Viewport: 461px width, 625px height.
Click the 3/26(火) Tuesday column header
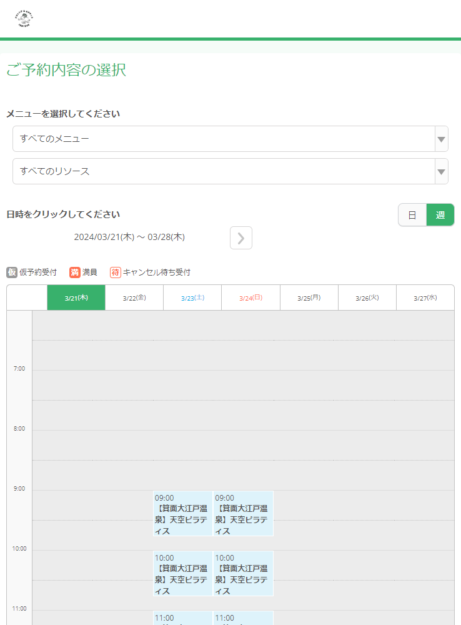pos(367,297)
